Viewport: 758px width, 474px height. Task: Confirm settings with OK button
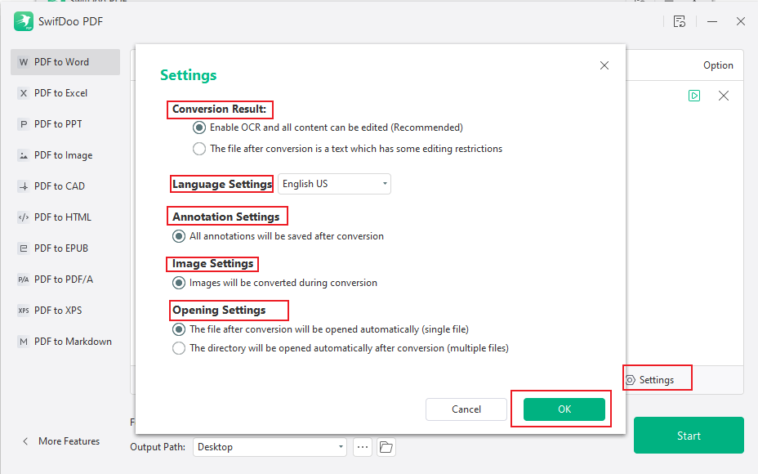click(x=564, y=409)
